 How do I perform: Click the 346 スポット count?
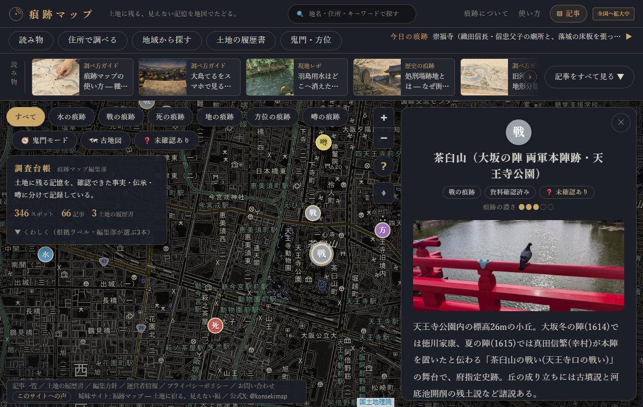point(33,213)
